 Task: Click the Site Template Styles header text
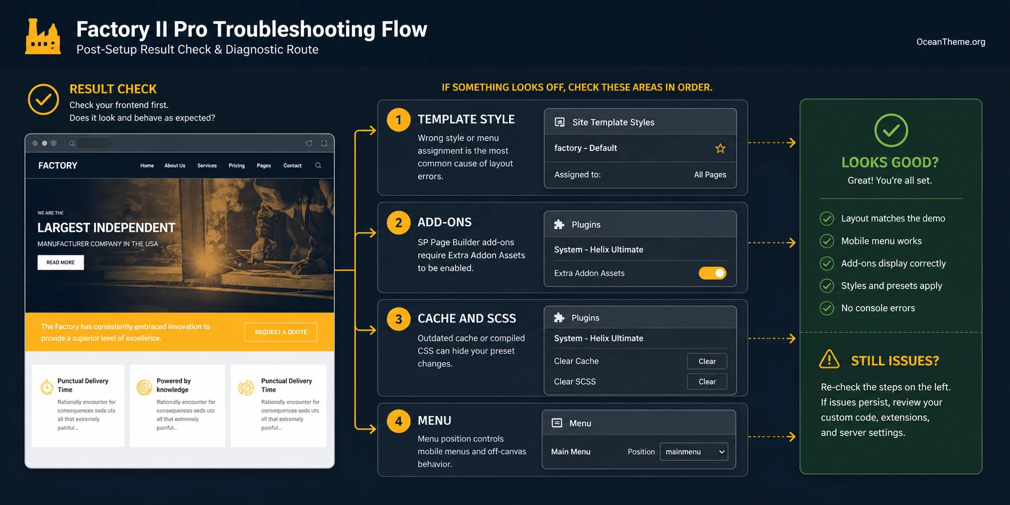613,122
